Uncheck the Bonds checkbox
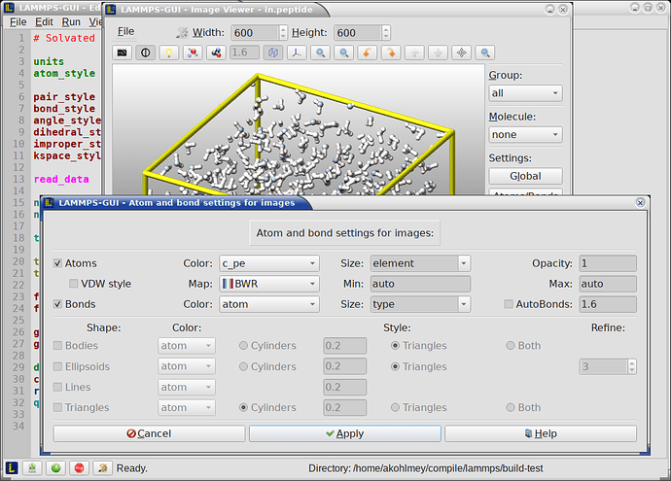671x481 pixels. click(57, 304)
